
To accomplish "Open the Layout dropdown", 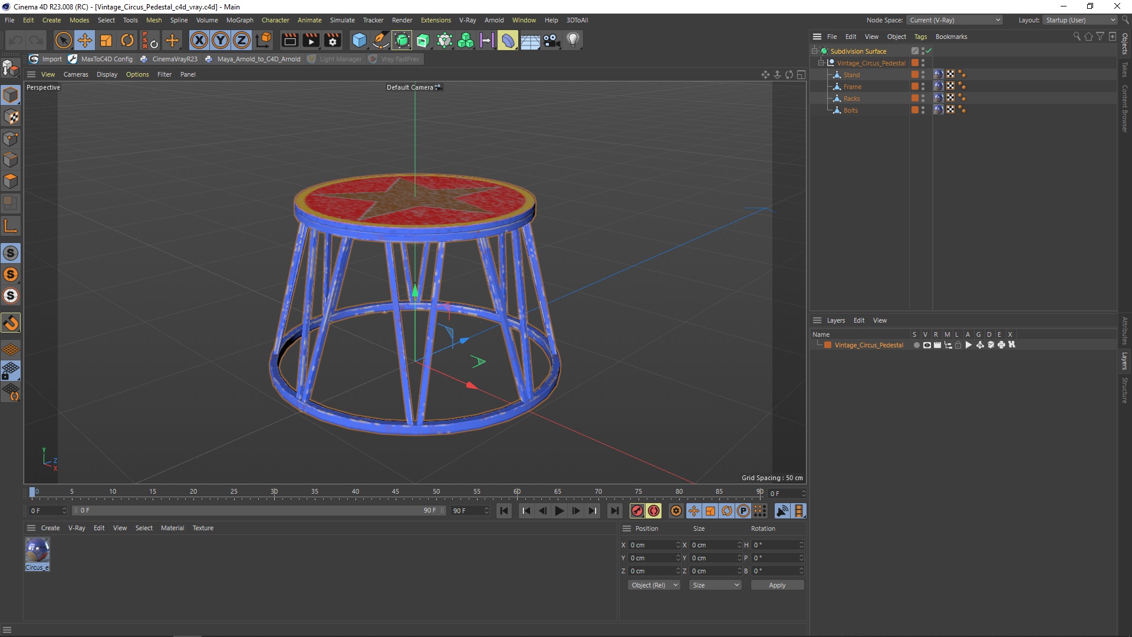I will 1081,20.
